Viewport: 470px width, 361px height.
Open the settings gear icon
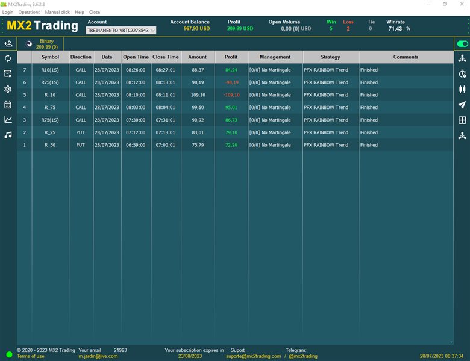[8, 89]
